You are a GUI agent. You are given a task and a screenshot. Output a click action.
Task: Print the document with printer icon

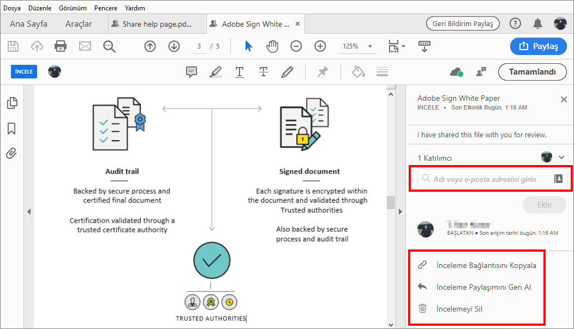tap(61, 46)
